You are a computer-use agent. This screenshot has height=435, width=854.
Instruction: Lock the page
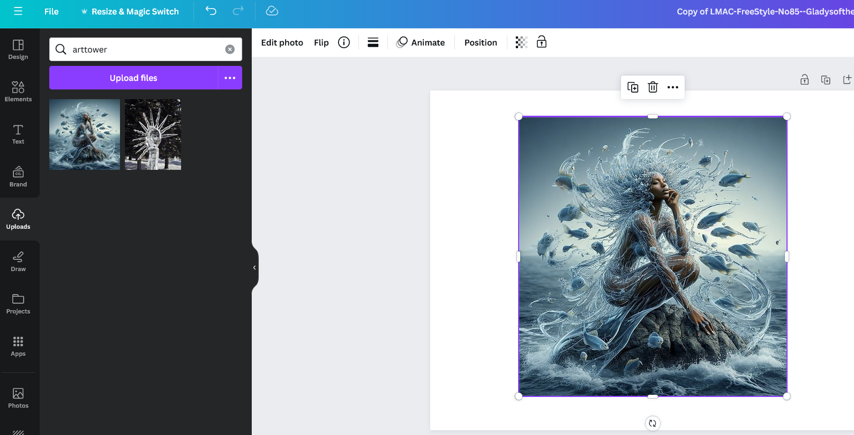pos(805,80)
